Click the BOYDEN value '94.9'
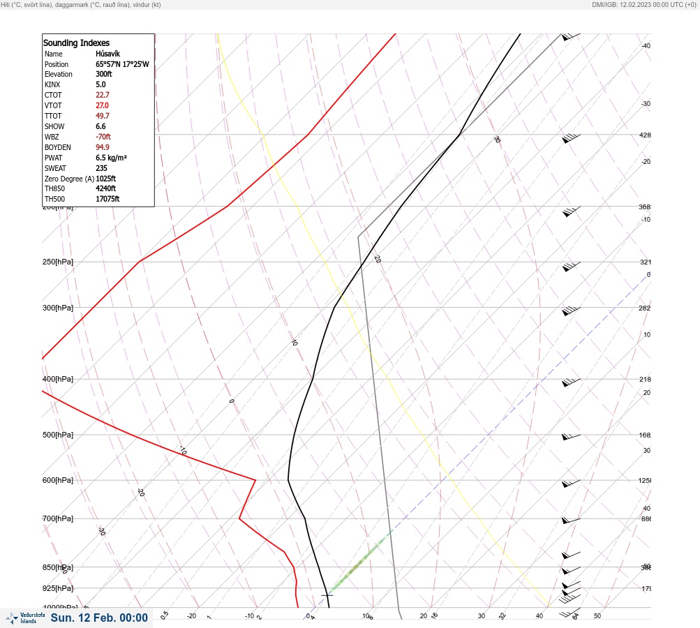This screenshot has height=628, width=700. pos(102,147)
